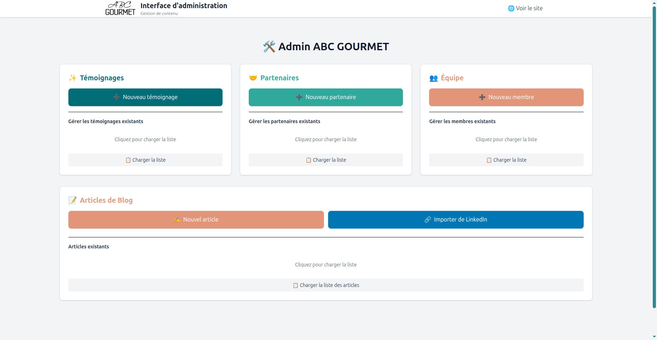This screenshot has width=657, height=340.
Task: Import articles using Importer de LinkedIn
Action: tap(456, 220)
